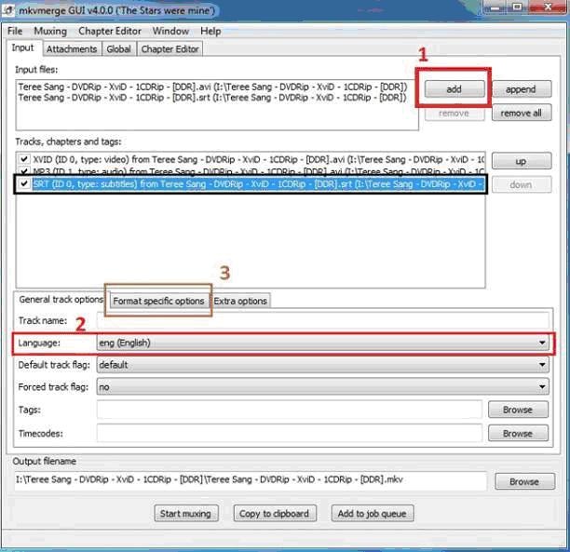Image resolution: width=570 pixels, height=552 pixels.
Task: Select the XVID video track row
Action: [251, 159]
